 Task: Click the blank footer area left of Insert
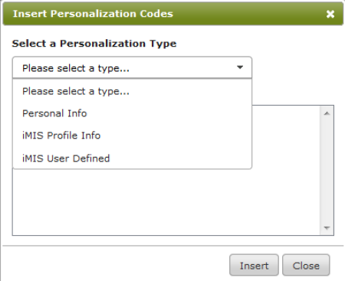click(115, 264)
